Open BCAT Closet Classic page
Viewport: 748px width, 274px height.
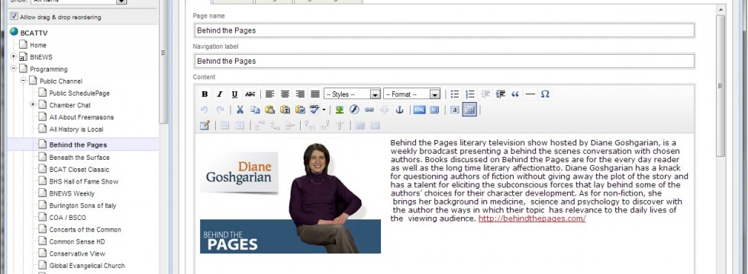pyautogui.click(x=79, y=169)
